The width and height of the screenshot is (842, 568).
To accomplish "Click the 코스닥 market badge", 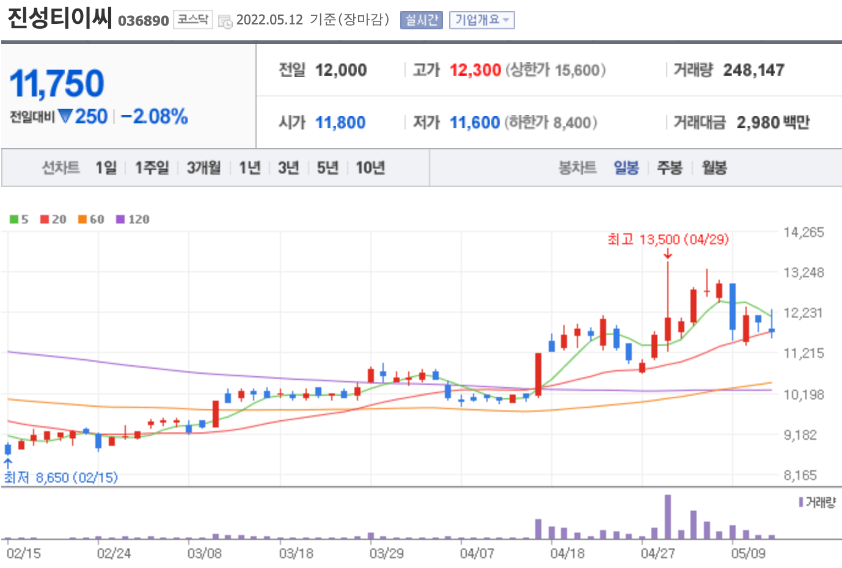I will [193, 20].
